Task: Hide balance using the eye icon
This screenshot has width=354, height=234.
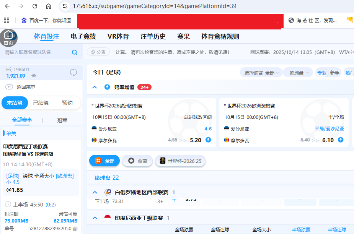Action: click(34, 76)
